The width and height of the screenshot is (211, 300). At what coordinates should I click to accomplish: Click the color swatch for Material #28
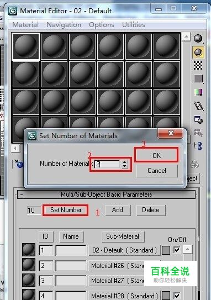166,296
